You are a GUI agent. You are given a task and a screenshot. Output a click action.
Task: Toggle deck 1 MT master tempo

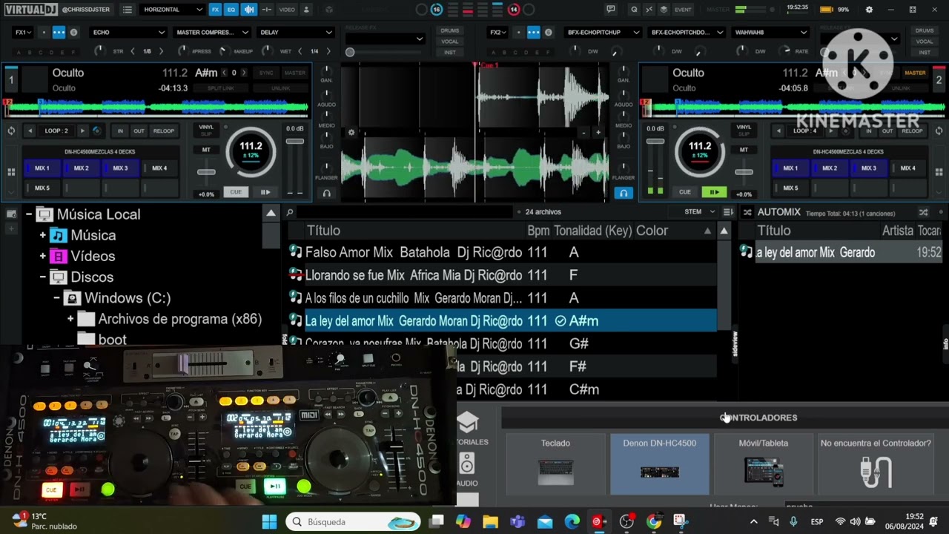click(206, 150)
